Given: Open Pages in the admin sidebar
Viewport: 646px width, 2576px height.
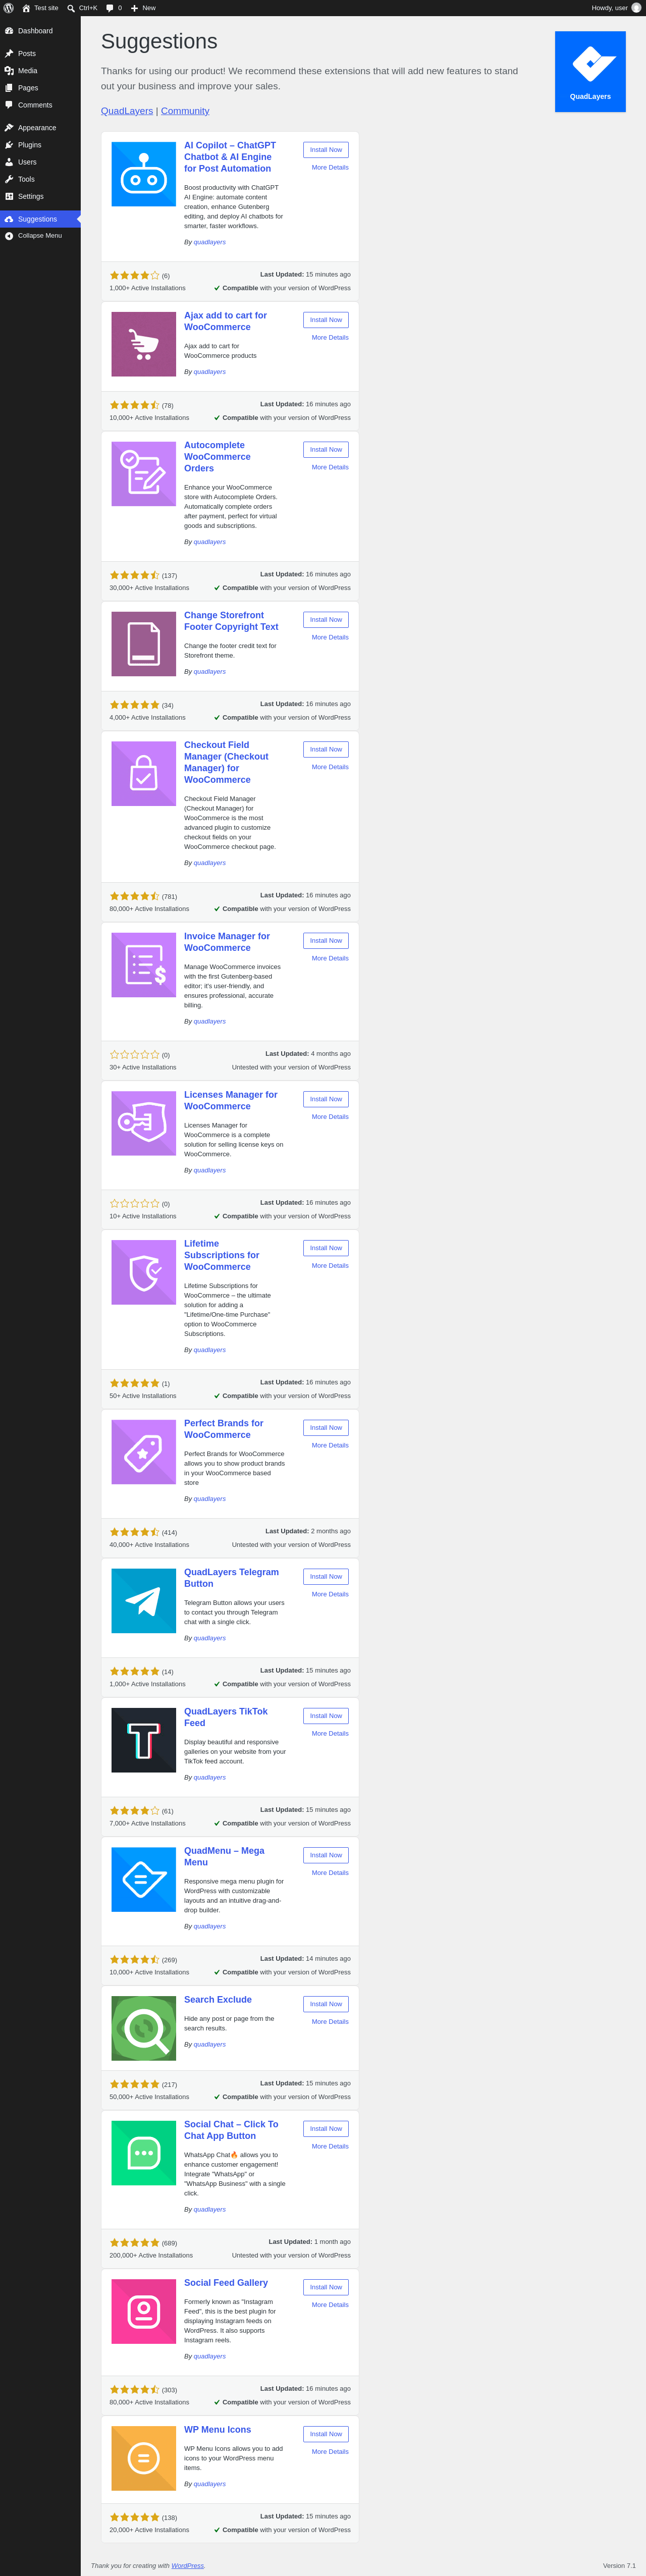Looking at the screenshot, I should (40, 88).
